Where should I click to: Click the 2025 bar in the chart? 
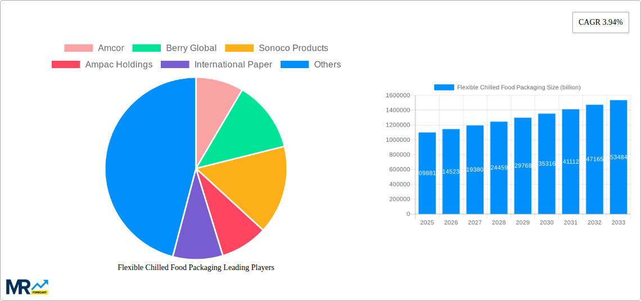pyautogui.click(x=427, y=173)
